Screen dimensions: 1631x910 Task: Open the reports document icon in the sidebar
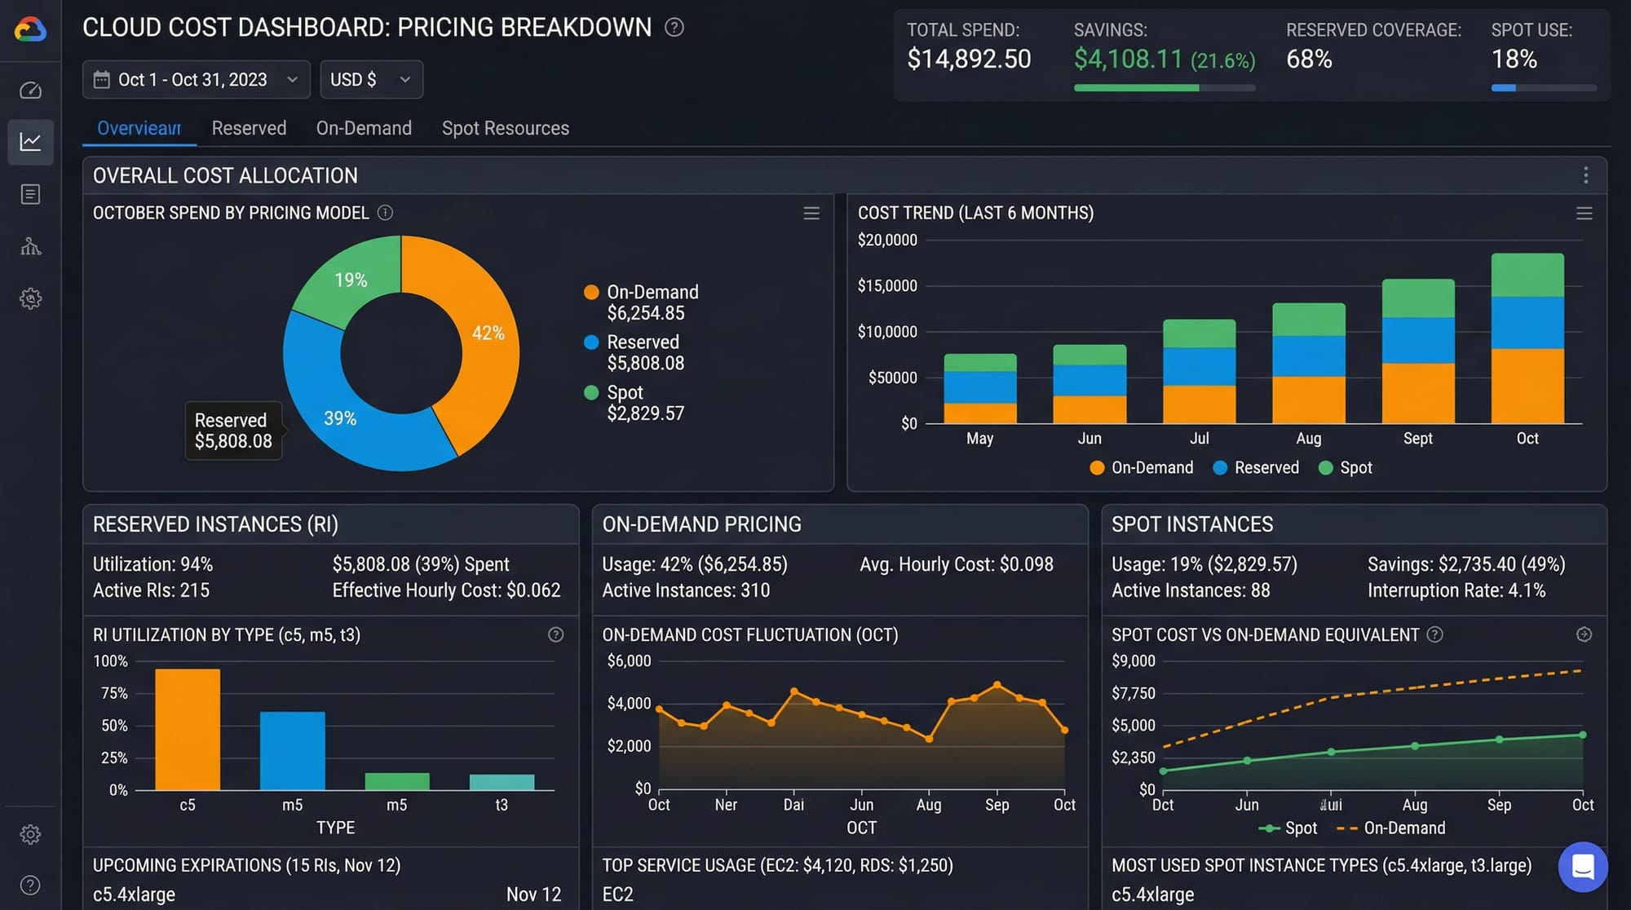pos(30,194)
